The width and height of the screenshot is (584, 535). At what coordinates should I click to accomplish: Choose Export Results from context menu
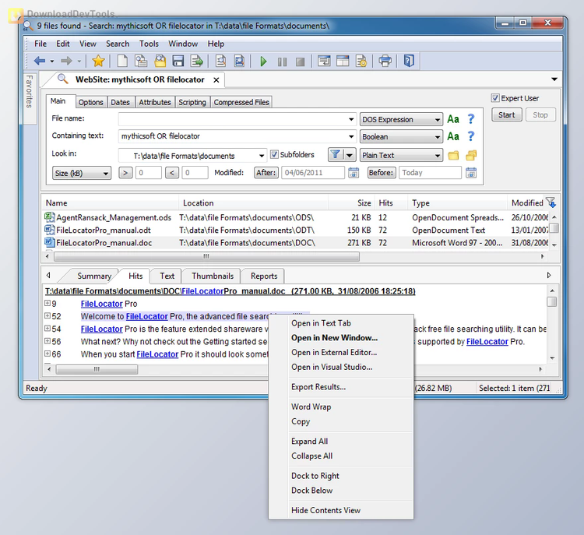[x=318, y=387]
